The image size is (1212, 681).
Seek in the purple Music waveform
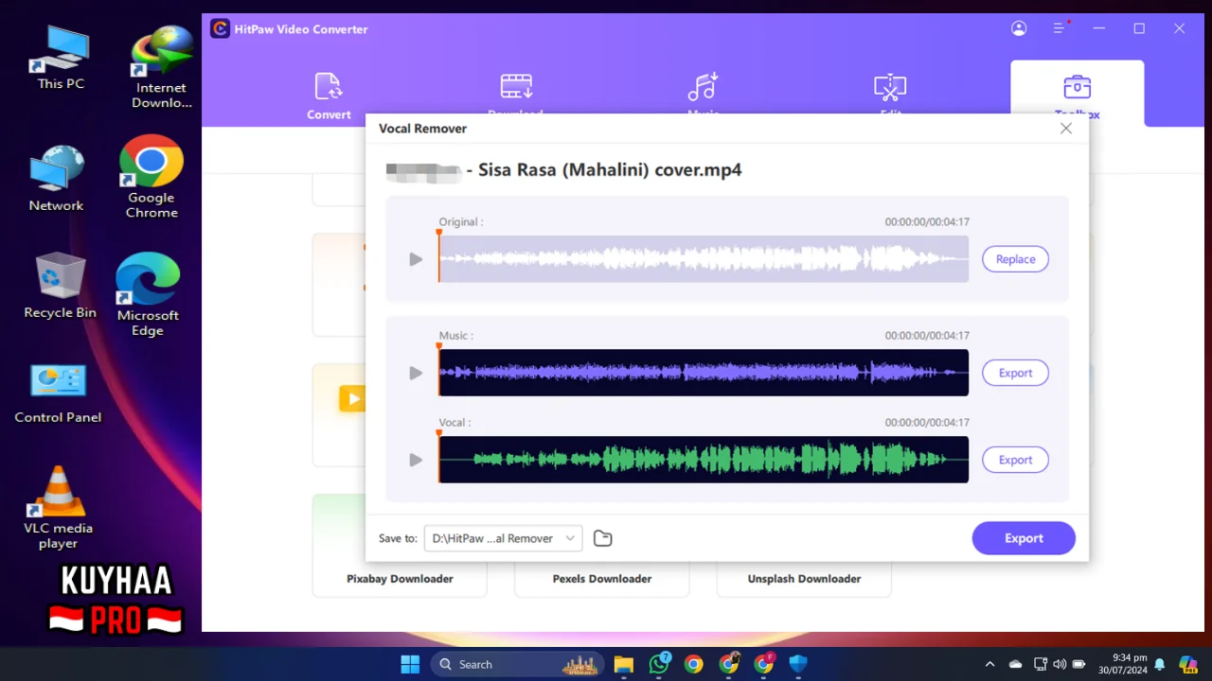(x=704, y=373)
